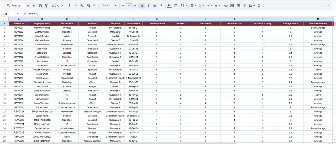
Task: Print the spreadsheet using the printer icon
Action: pyautogui.click(x=40, y=5)
